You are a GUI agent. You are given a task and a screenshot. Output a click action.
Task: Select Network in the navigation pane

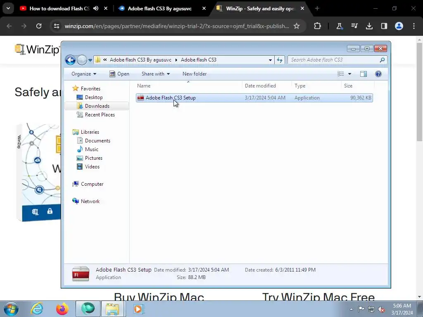(90, 201)
